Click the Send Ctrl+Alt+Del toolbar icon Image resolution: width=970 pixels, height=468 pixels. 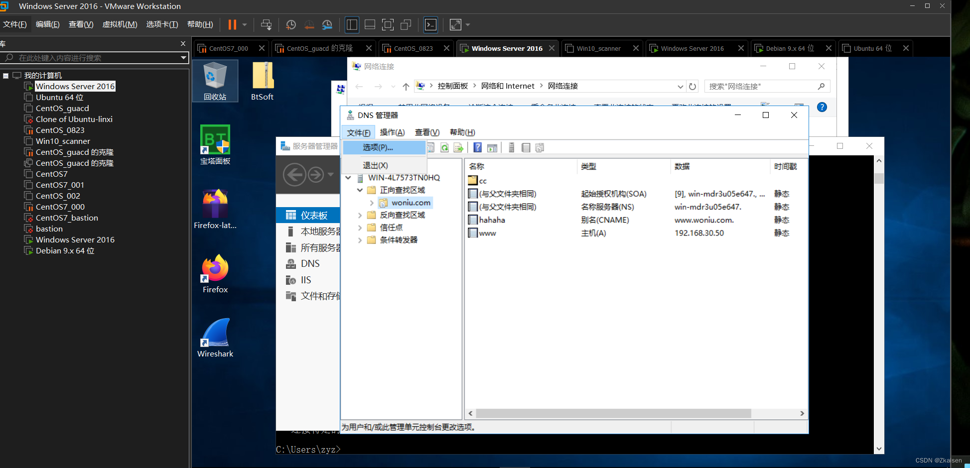(266, 24)
